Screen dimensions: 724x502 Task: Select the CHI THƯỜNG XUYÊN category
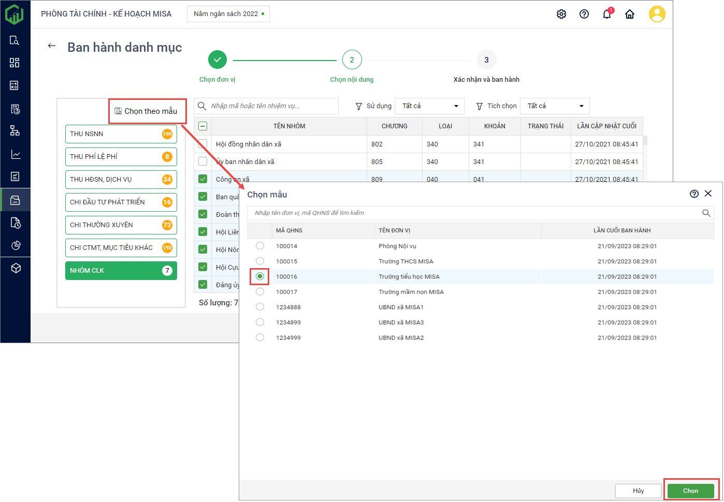coord(121,225)
